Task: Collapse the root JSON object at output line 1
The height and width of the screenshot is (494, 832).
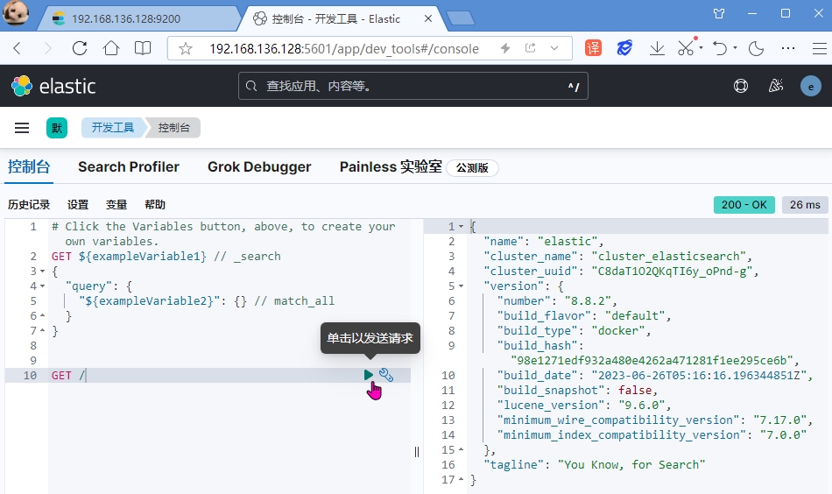Action: tap(462, 226)
